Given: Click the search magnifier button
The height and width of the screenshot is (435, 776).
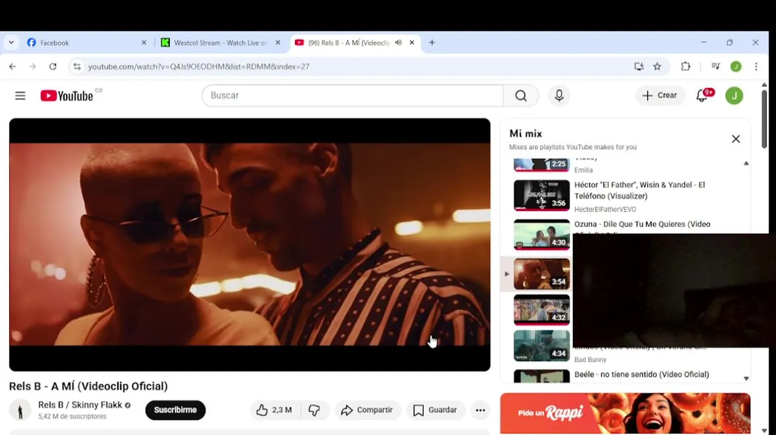Looking at the screenshot, I should coord(521,95).
